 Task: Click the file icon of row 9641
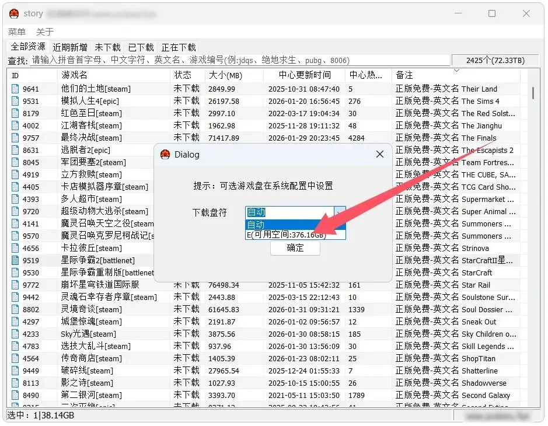pyautogui.click(x=15, y=89)
